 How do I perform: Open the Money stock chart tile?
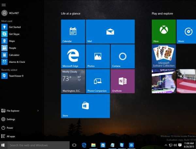pyautogui.click(x=164, y=81)
